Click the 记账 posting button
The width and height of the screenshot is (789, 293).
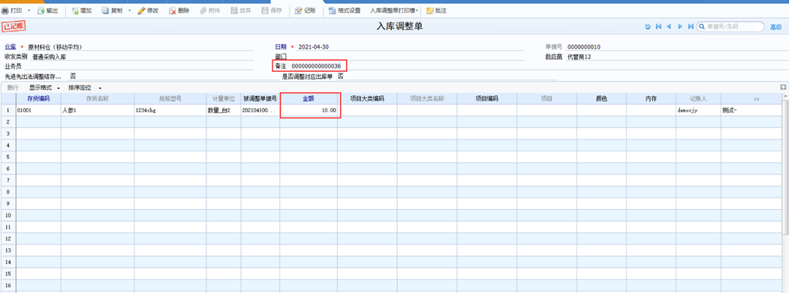[306, 10]
